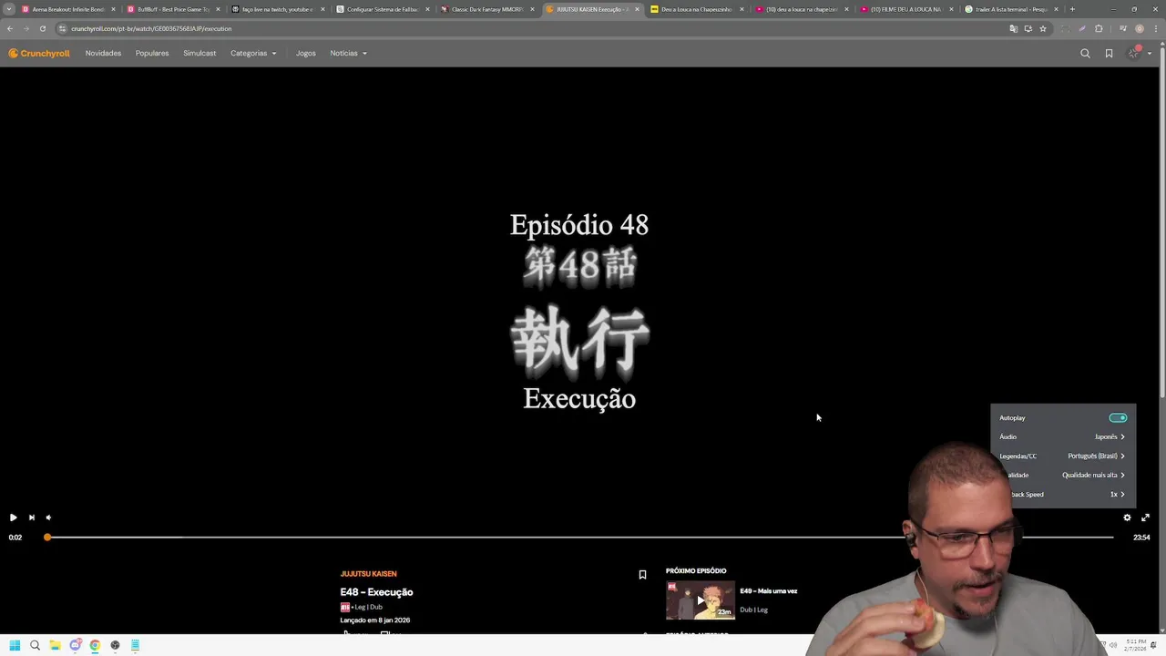Open Windows taskbar search
The height and width of the screenshot is (656, 1166).
35,645
